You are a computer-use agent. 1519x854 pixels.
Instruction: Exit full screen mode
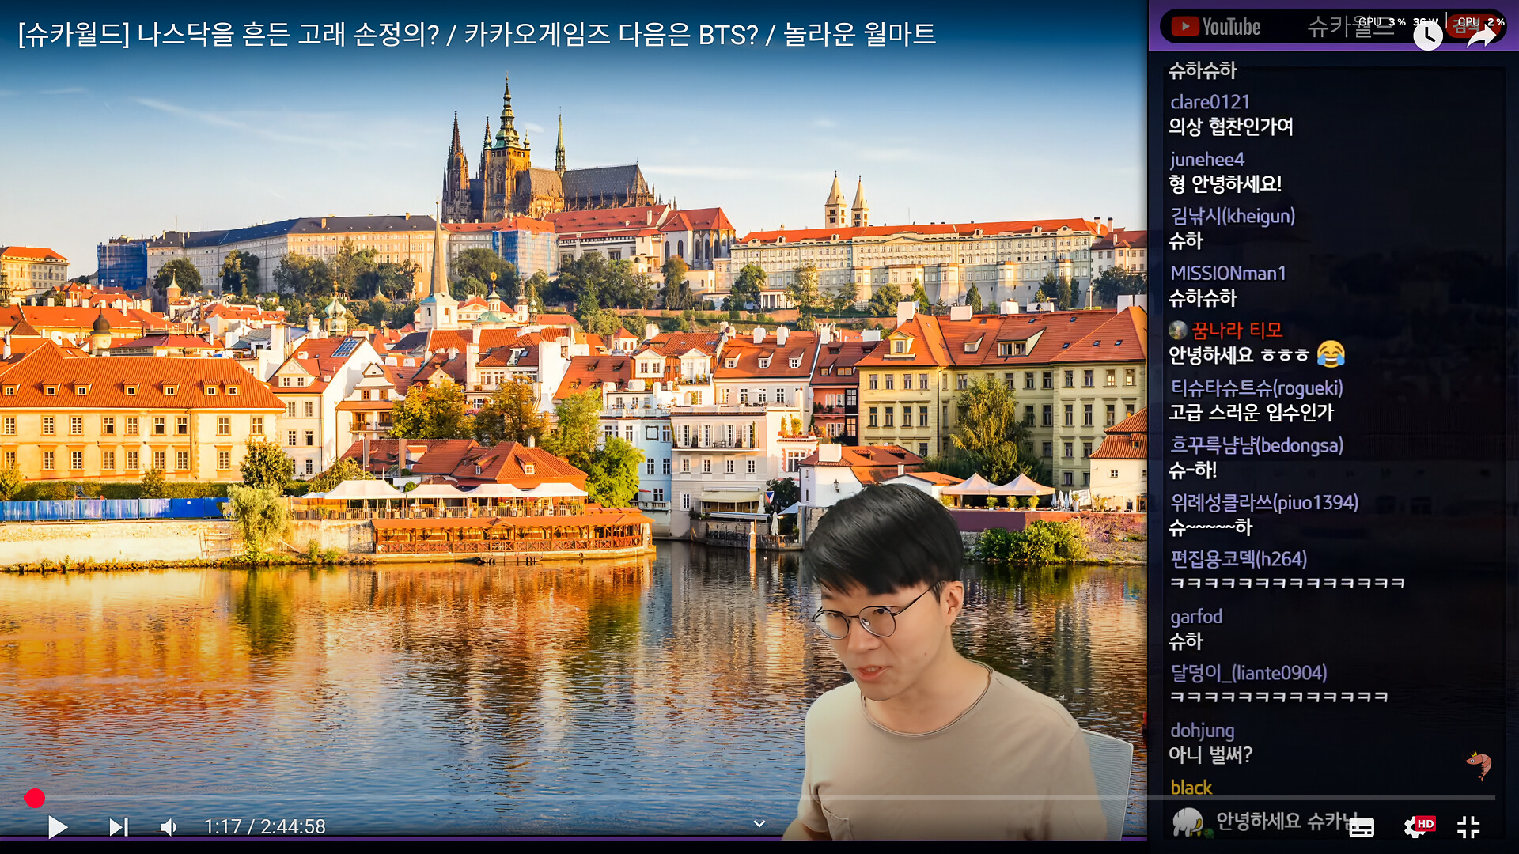click(1468, 827)
